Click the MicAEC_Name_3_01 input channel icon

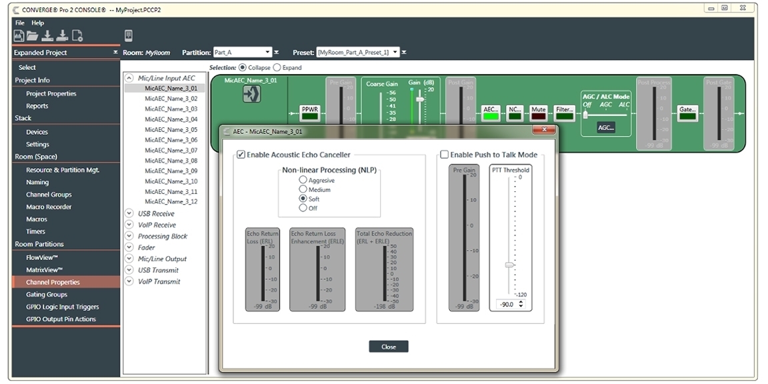[x=252, y=95]
